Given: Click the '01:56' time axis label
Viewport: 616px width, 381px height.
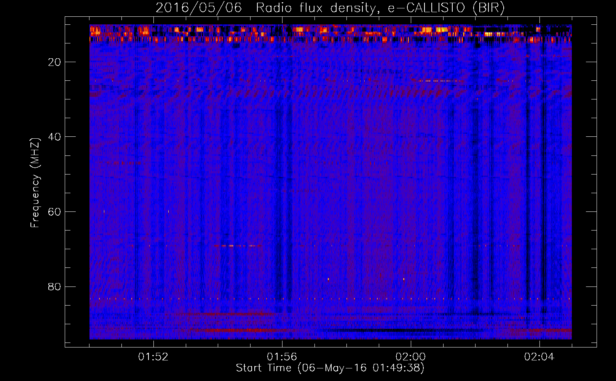Looking at the screenshot, I should [x=282, y=357].
